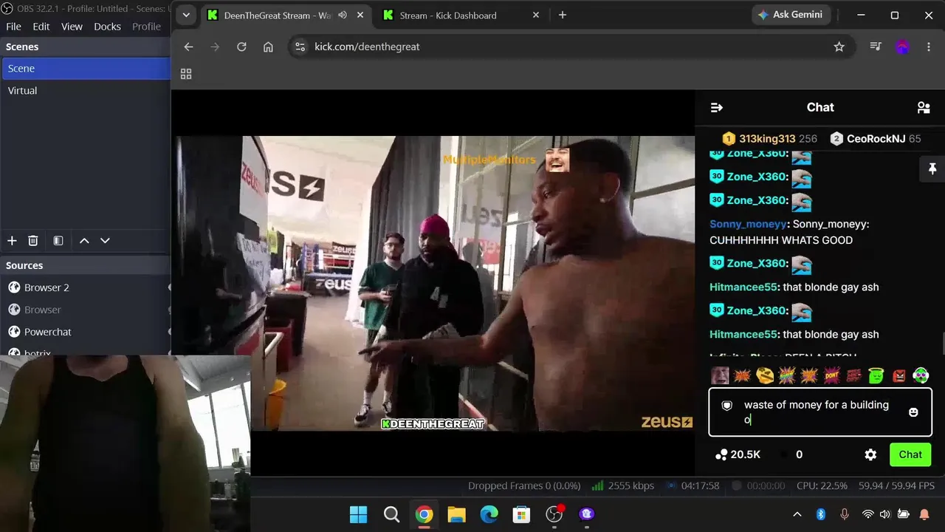Screen dimensions: 945x532
Task: Click the pinned message pin icon
Action: click(x=932, y=169)
